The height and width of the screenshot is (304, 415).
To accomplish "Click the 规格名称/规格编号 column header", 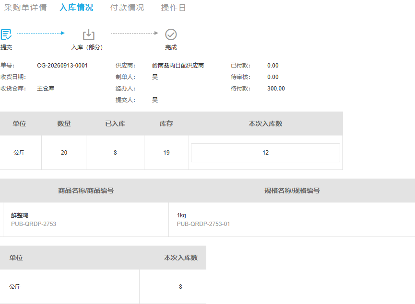I will click(292, 191).
